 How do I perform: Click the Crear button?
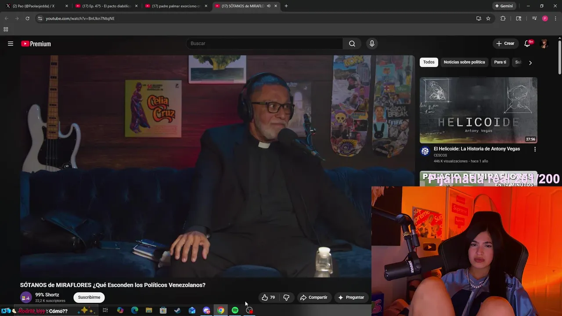pos(505,43)
